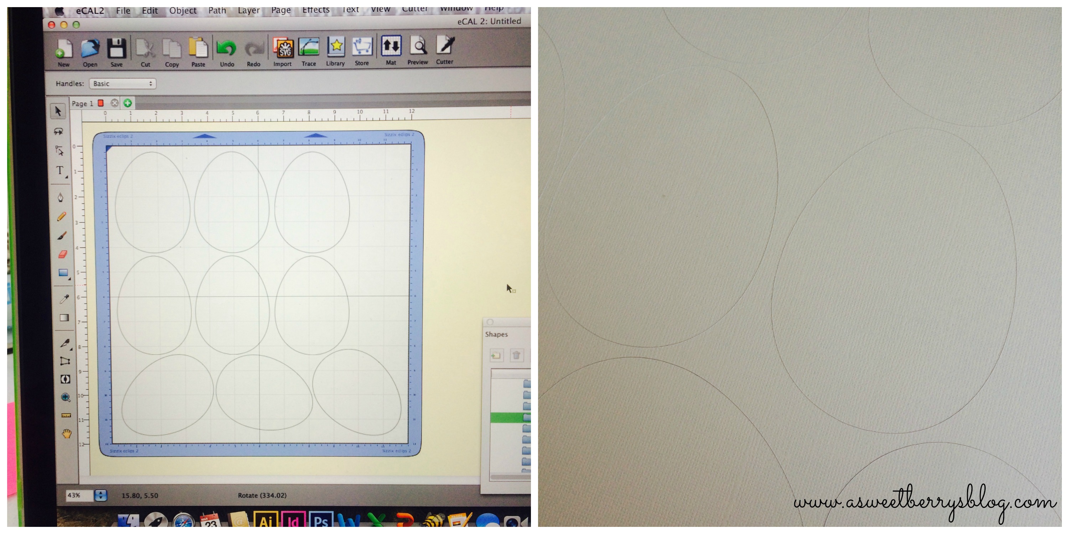1069x534 pixels.
Task: Click the New document toolbar icon
Action: 64,49
